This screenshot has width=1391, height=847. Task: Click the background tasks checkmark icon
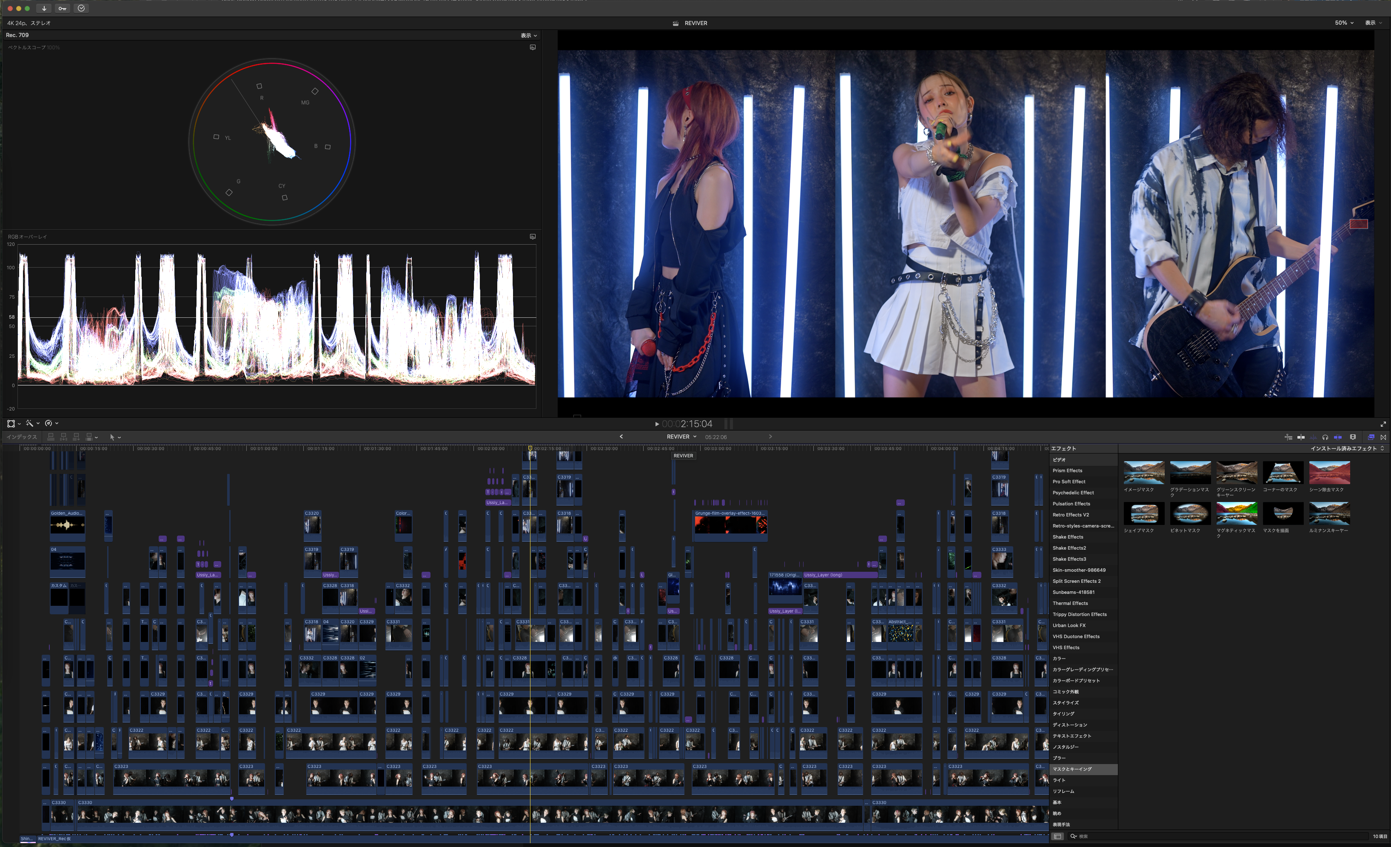point(81,9)
